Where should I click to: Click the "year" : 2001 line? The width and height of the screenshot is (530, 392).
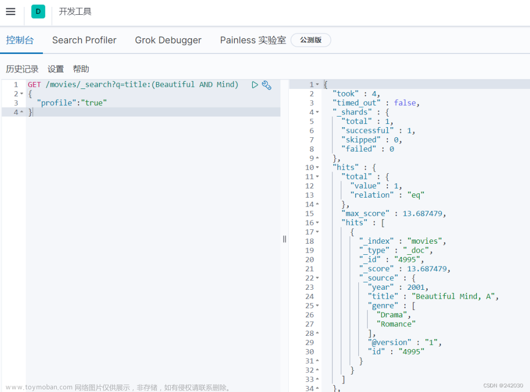coord(398,287)
